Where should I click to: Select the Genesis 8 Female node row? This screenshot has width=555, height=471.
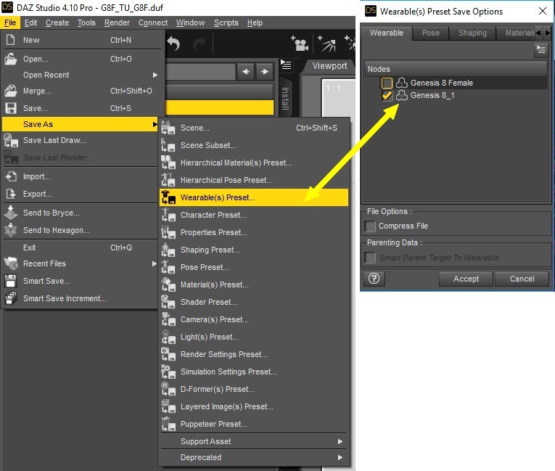tap(456, 83)
